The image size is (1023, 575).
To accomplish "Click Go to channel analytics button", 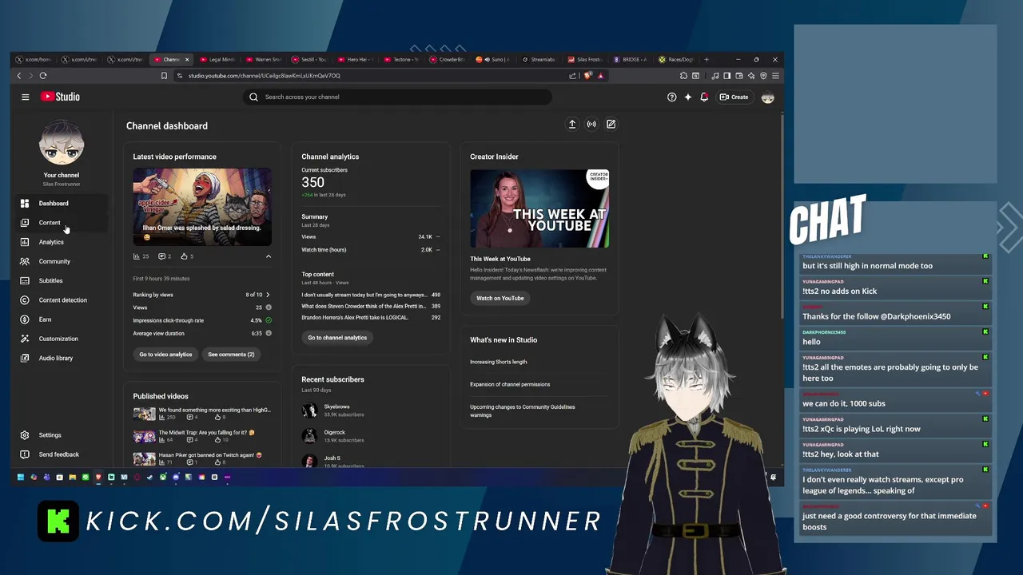I will (337, 337).
